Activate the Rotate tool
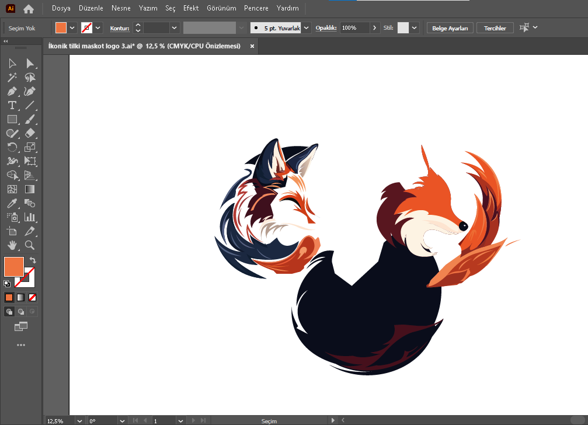This screenshot has width=588, height=425. [x=12, y=147]
